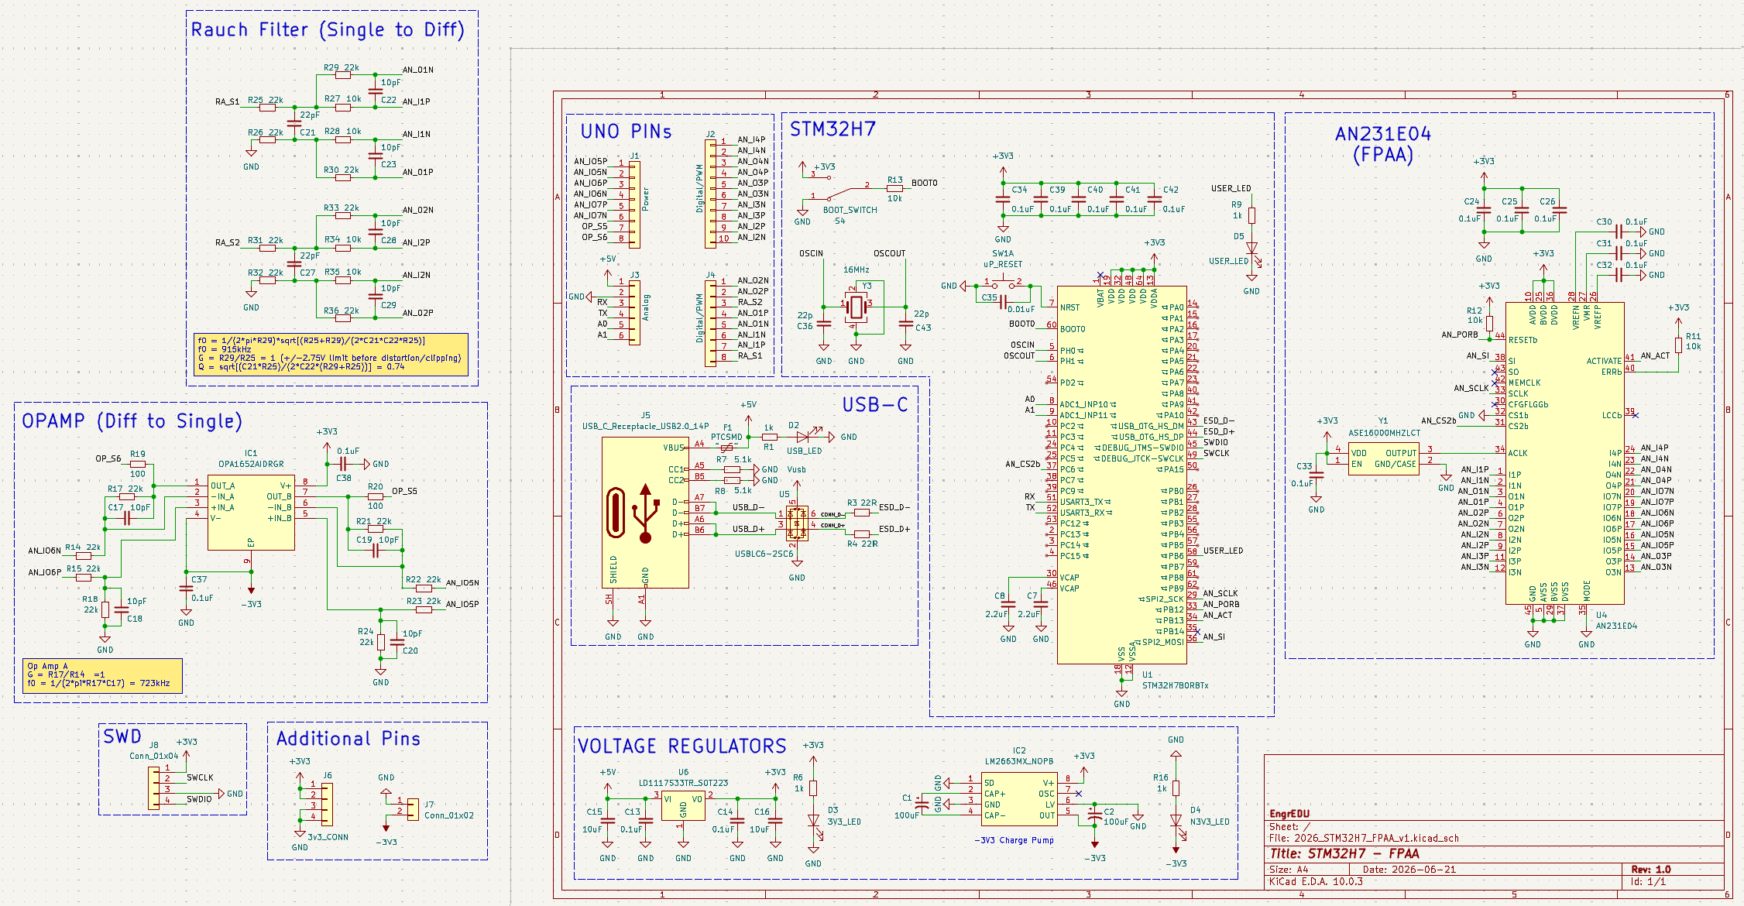Select the 'AN_O2N' label in Rauch Filter
Viewport: 1744px width, 906px height.
418,210
